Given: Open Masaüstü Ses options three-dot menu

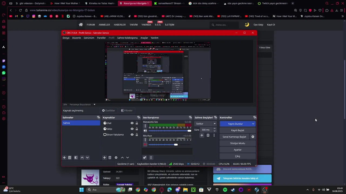Looking at the screenshot, I should [145, 126].
